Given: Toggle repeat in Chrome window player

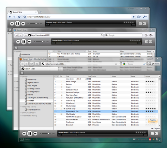Looking at the screenshot, I should [x=144, y=23].
